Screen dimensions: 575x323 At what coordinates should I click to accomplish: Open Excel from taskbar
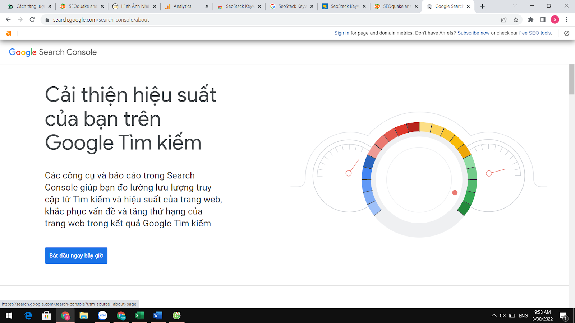click(139, 315)
